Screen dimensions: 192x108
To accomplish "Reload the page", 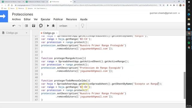I will 9,5.
